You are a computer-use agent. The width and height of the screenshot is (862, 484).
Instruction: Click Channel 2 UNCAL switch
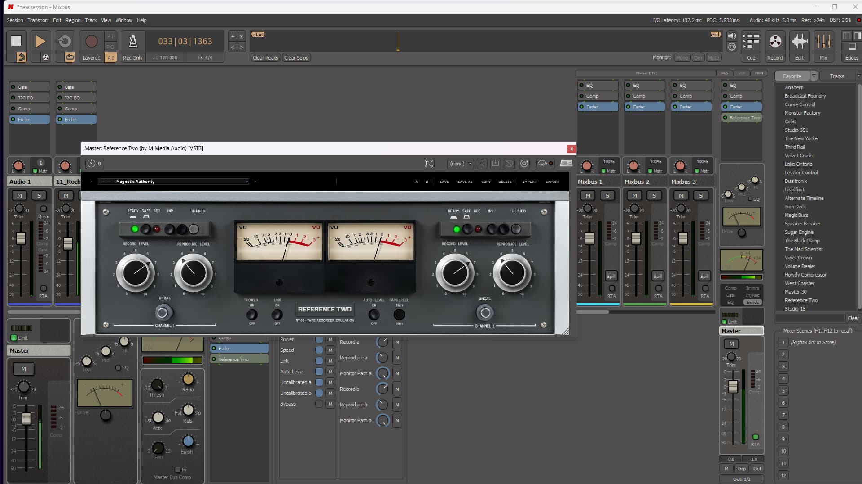pyautogui.click(x=485, y=312)
